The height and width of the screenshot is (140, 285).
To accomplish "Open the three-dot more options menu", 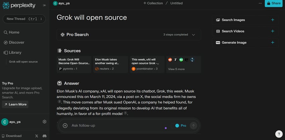I will click(x=260, y=3).
